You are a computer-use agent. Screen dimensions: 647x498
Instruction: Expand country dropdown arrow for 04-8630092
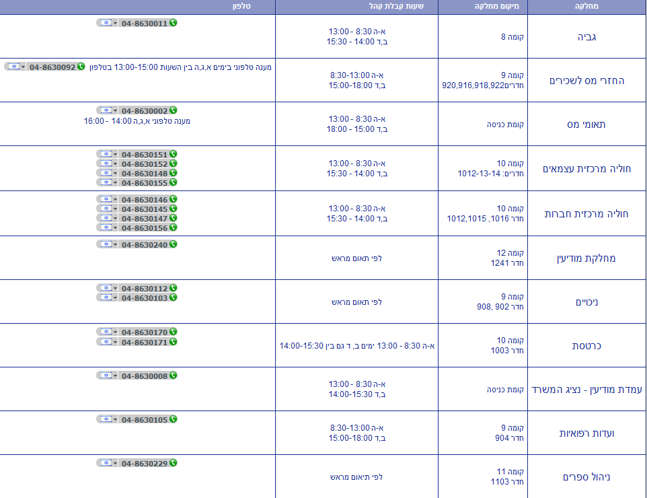[23, 67]
